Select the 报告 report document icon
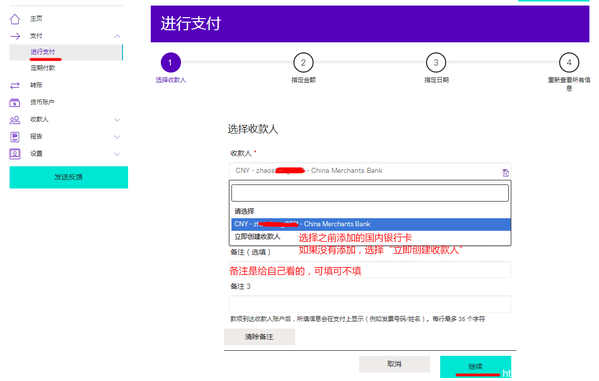599x381 pixels. coord(15,137)
